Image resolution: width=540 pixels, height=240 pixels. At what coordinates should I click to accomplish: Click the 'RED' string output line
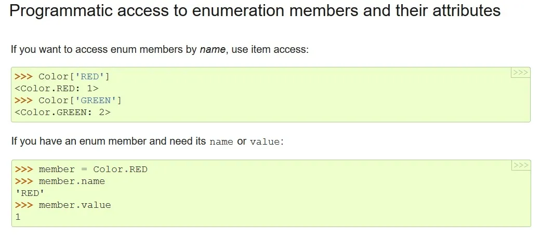click(30, 193)
